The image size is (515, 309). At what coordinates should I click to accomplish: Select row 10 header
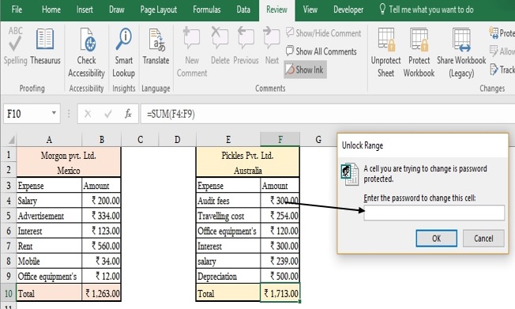(x=9, y=293)
